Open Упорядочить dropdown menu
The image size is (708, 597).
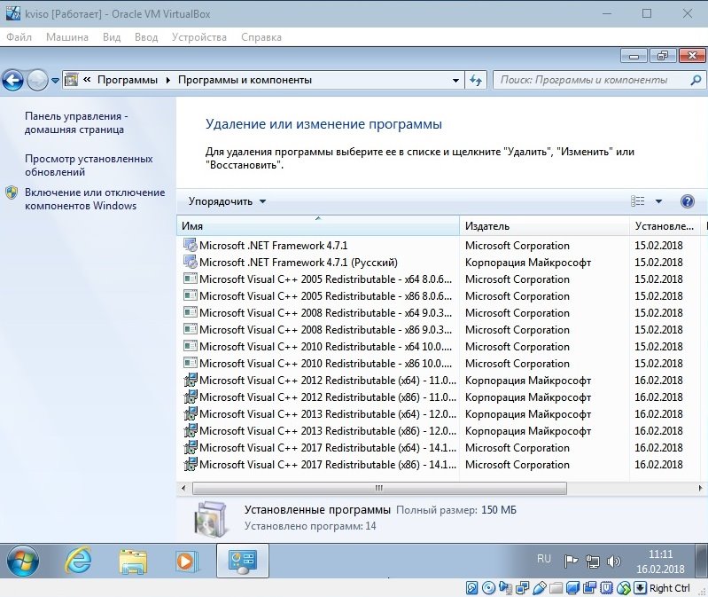tap(227, 201)
